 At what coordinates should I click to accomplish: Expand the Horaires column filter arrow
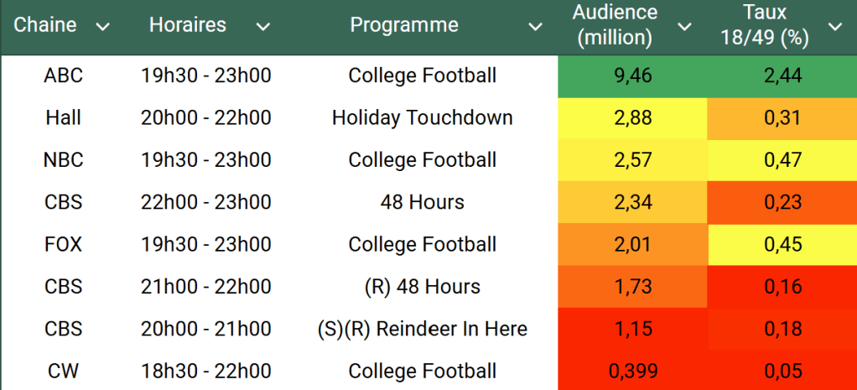(x=262, y=27)
